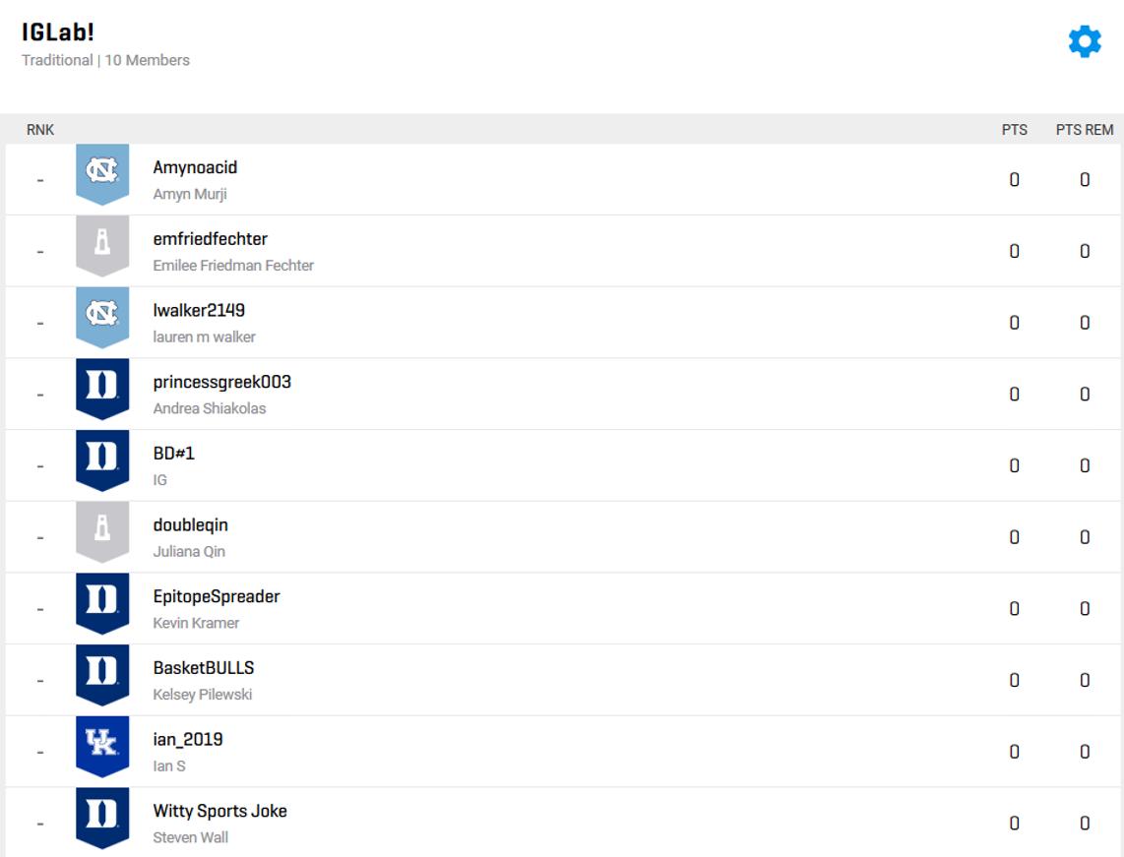Sort by the PTS REM column header
This screenshot has height=857, width=1124.
pos(1085,130)
